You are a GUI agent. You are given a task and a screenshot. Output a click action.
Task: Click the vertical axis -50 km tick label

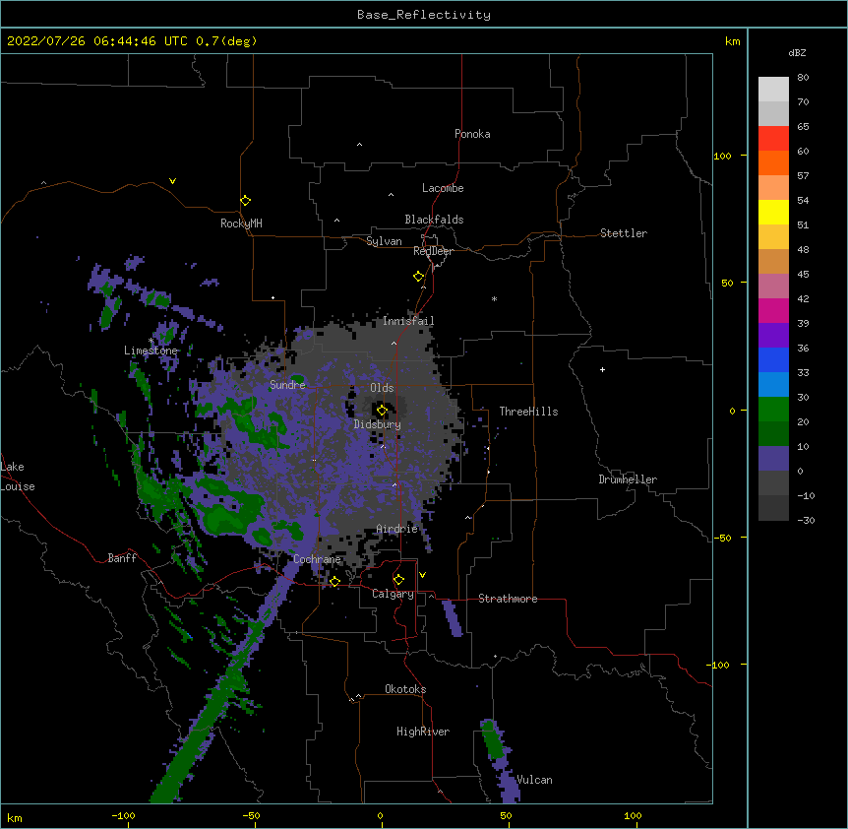(x=722, y=538)
